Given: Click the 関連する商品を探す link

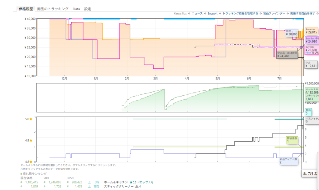Looking at the screenshot, I should (302, 13).
